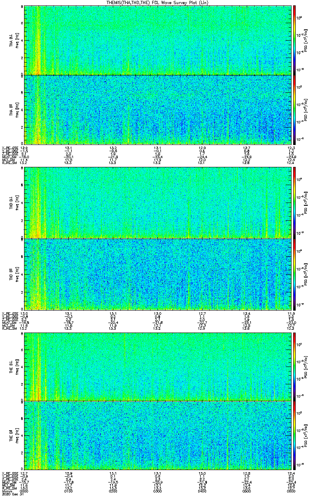Click the THD B-perpendicular freq [Hz] axis label
311x497 pixels.
(17, 203)
